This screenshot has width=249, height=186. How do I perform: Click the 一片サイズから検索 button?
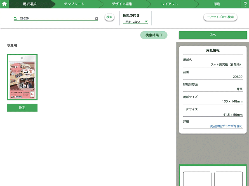pos(220,17)
